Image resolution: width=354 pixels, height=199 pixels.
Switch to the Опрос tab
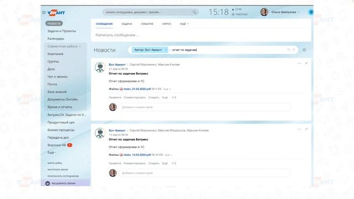point(166,24)
